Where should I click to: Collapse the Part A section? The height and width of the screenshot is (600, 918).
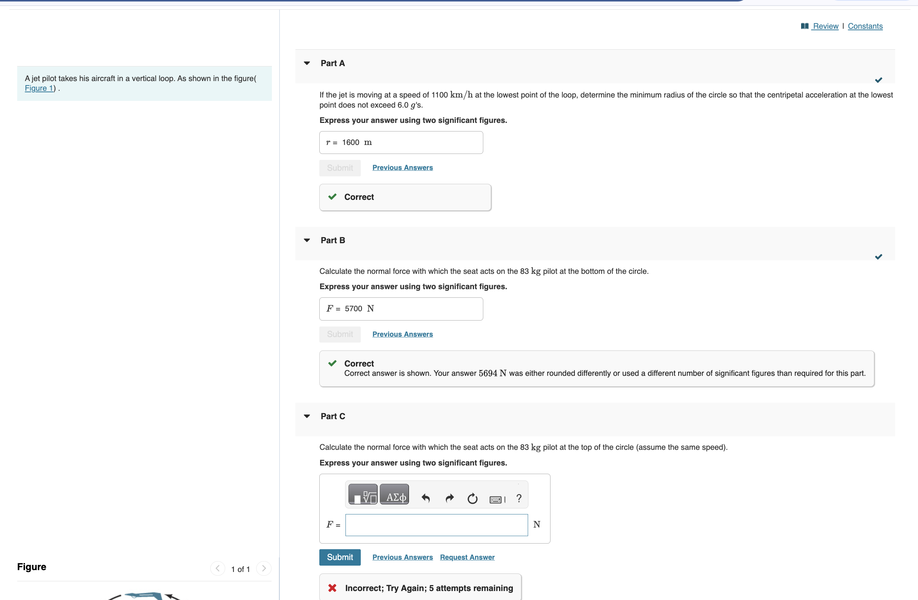[x=307, y=63]
